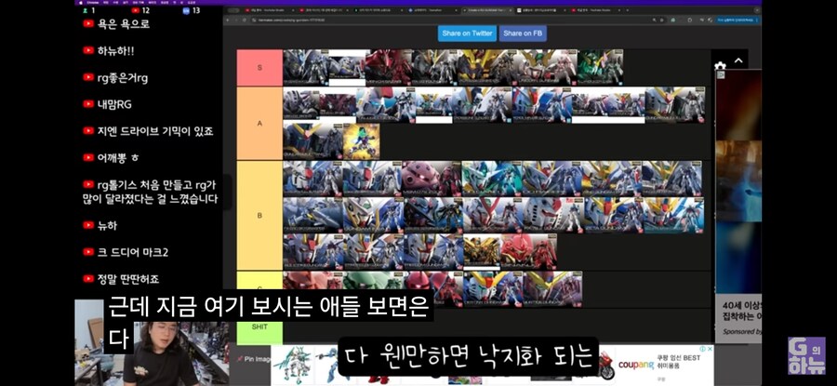Click the green Unicorn kit in S tier

coord(600,68)
